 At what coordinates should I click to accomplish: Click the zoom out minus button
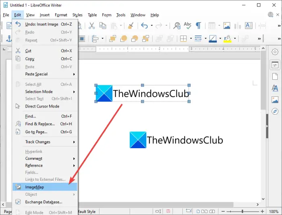(x=223, y=211)
